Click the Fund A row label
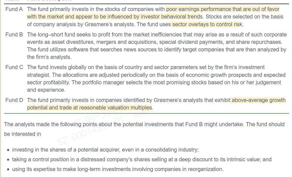292x177 pixels. click(14, 9)
